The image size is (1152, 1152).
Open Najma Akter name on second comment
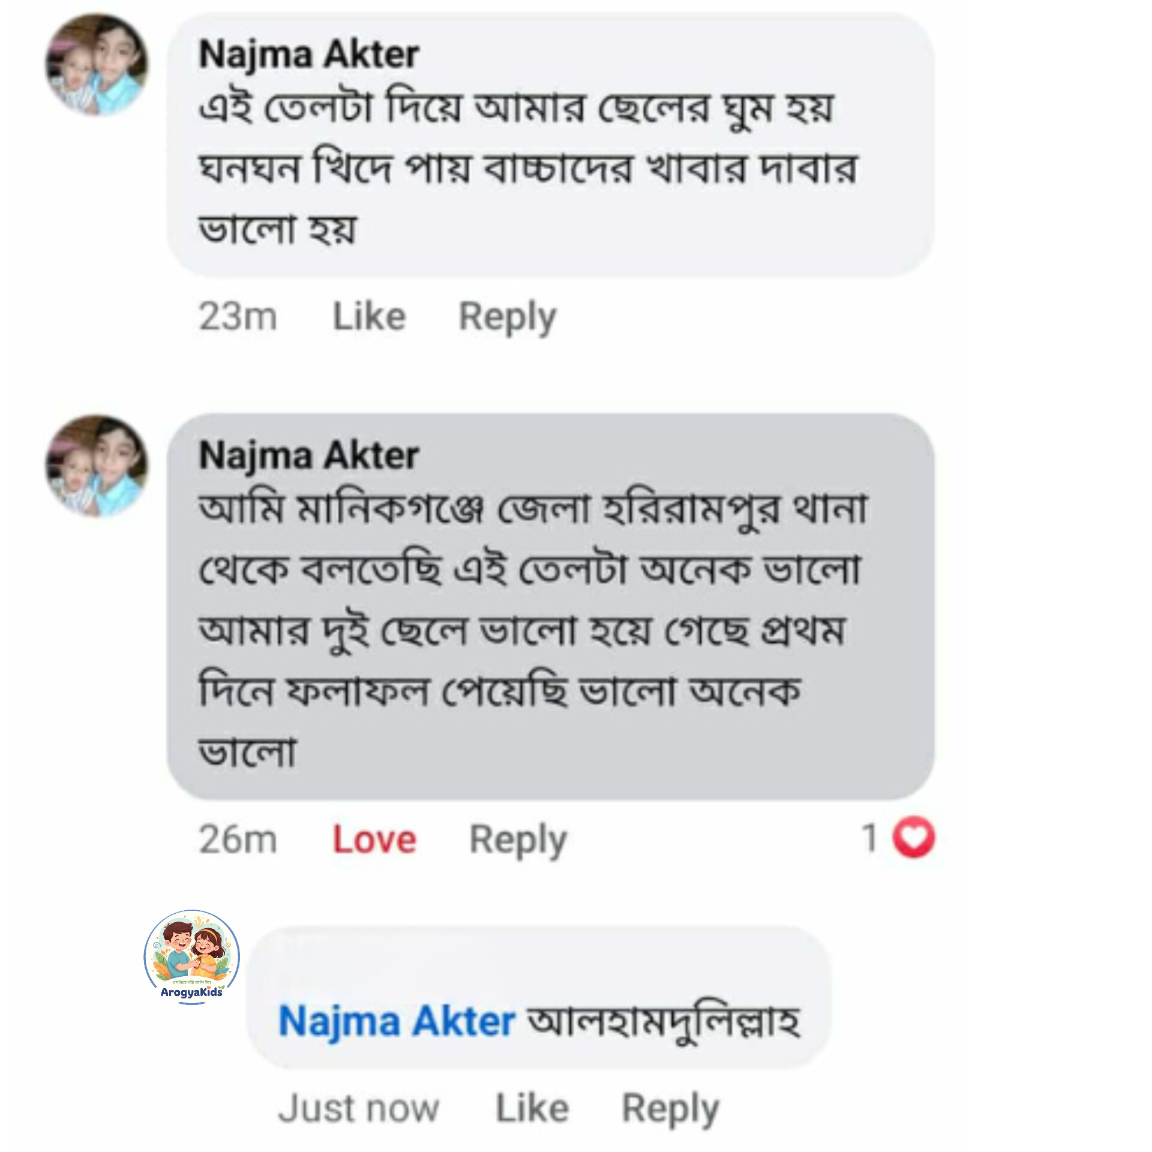click(308, 456)
